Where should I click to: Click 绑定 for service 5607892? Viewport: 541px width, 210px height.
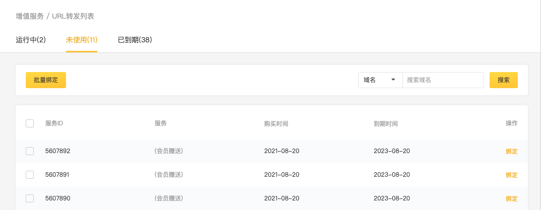click(511, 152)
